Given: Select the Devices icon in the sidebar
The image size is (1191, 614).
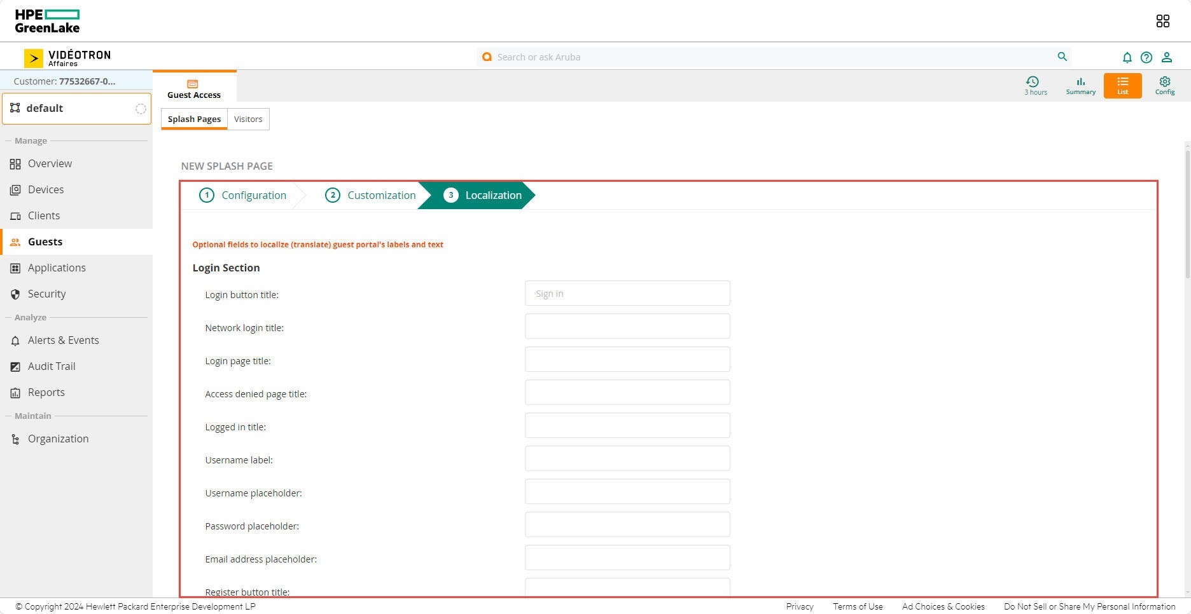Looking at the screenshot, I should pyautogui.click(x=16, y=189).
